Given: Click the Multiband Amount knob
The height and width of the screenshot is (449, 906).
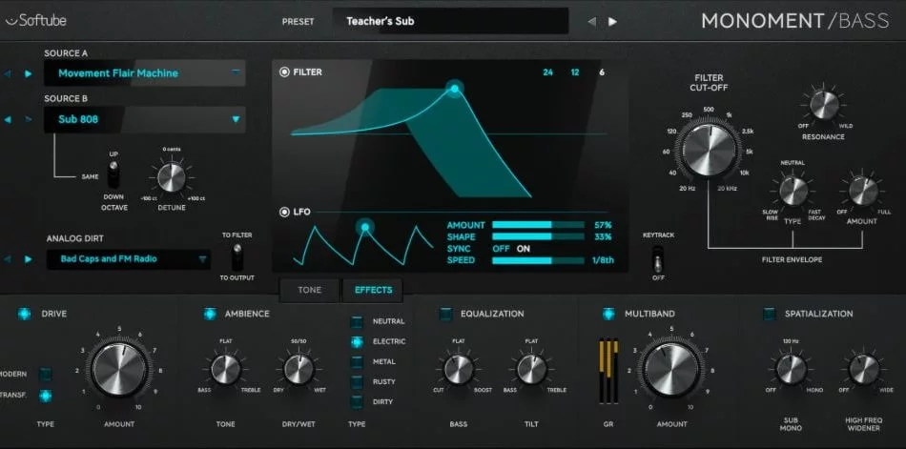Looking at the screenshot, I should pos(671,370).
